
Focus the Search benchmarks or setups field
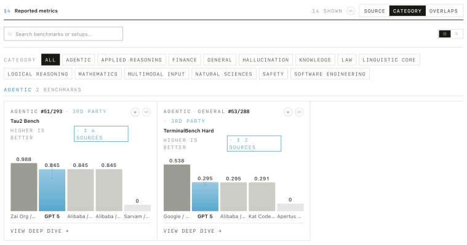(63, 34)
